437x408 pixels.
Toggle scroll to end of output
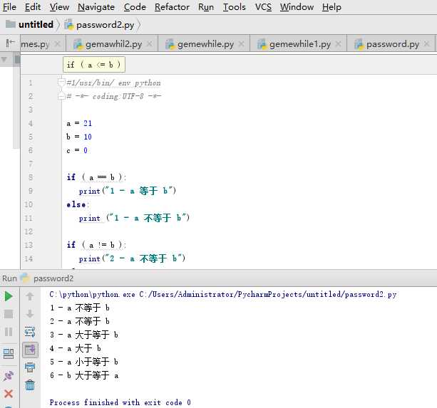(x=30, y=350)
